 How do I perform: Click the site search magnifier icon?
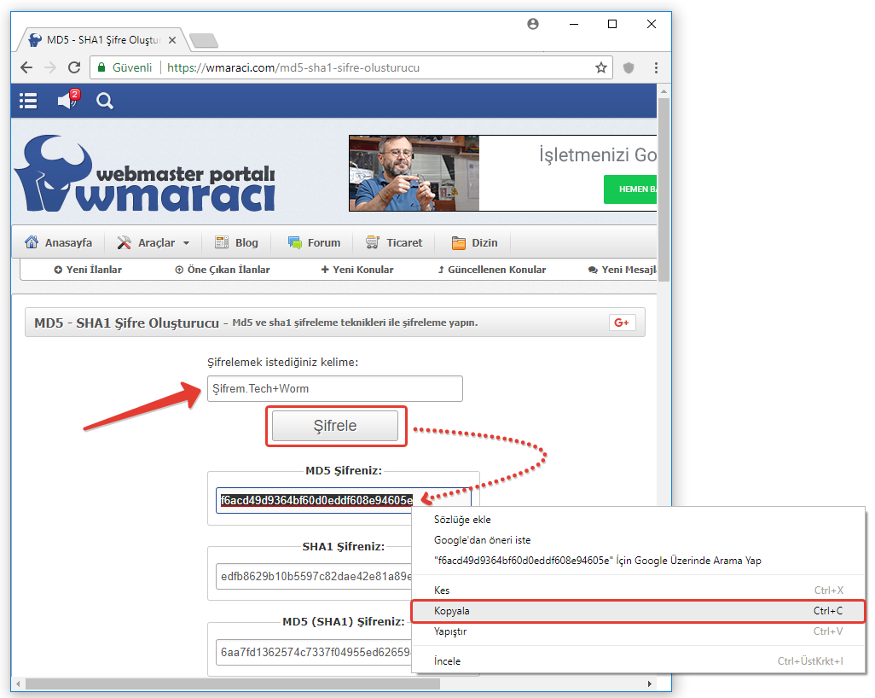(105, 101)
